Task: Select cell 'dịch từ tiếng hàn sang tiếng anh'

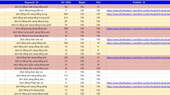Action: point(31,61)
